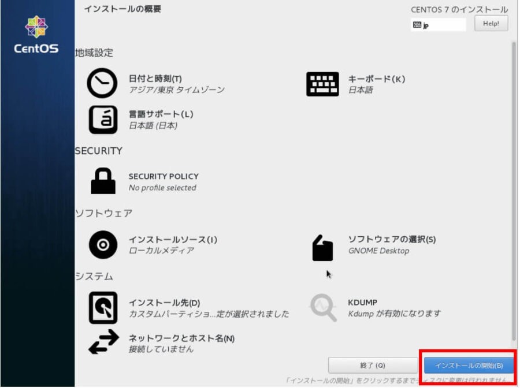
Task: Click the software selection package icon
Action: pos(322,248)
